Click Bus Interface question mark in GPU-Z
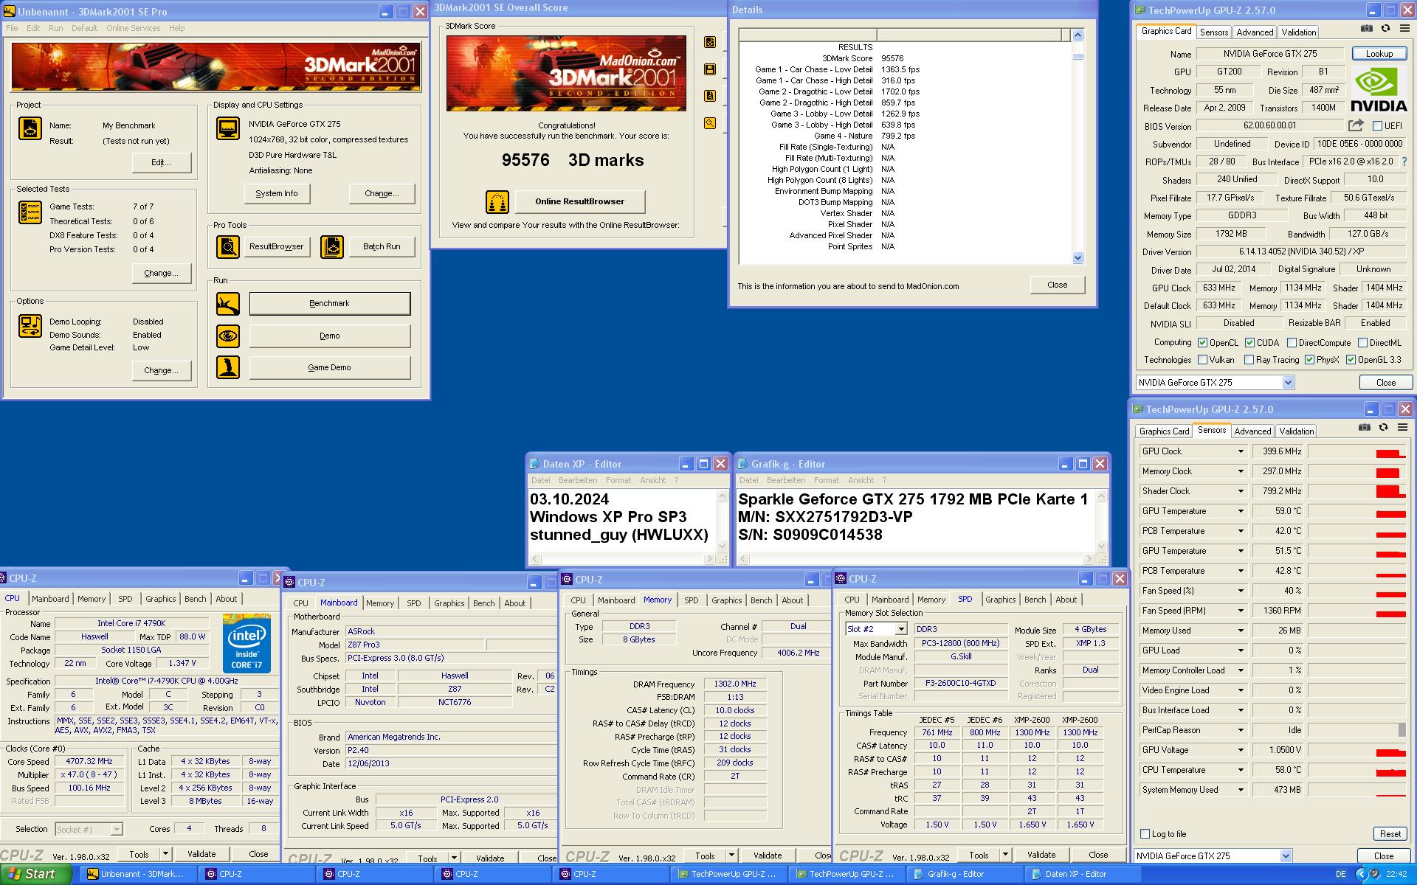Viewport: 1417px width, 885px height. tap(1404, 162)
